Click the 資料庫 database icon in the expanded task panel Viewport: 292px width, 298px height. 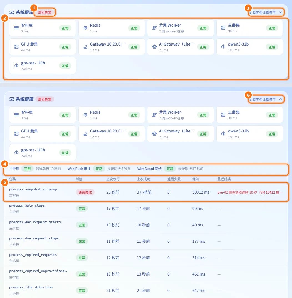pos(17,115)
